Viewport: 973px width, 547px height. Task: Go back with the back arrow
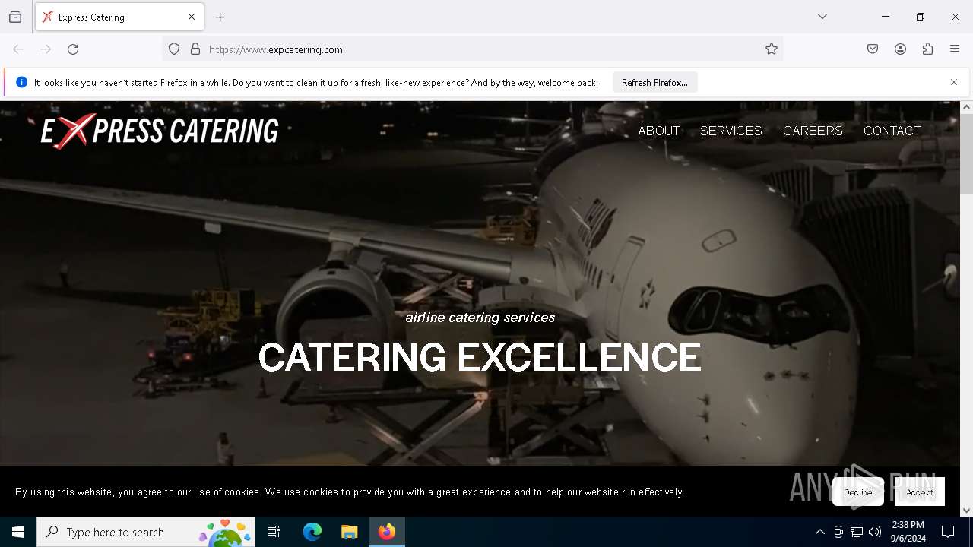point(18,49)
